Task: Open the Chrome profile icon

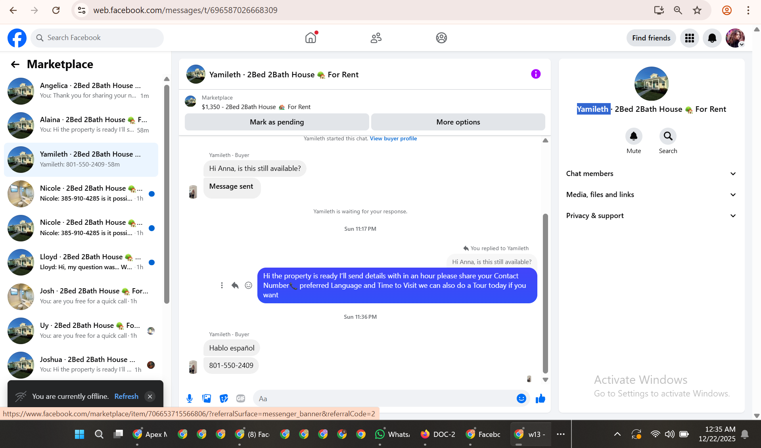Action: click(727, 10)
